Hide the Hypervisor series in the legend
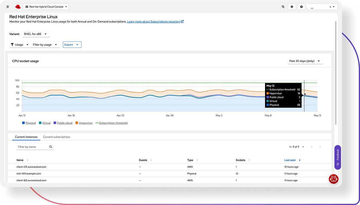 85,123
